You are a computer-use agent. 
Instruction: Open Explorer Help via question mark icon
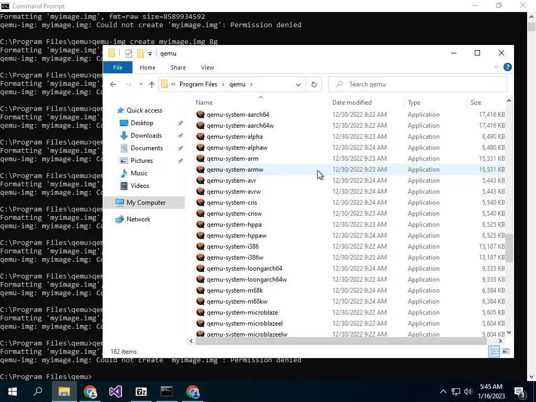coord(507,68)
